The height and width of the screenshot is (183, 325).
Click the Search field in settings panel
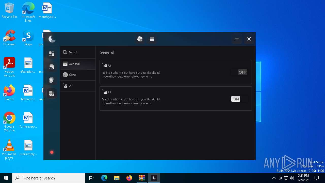point(78,52)
